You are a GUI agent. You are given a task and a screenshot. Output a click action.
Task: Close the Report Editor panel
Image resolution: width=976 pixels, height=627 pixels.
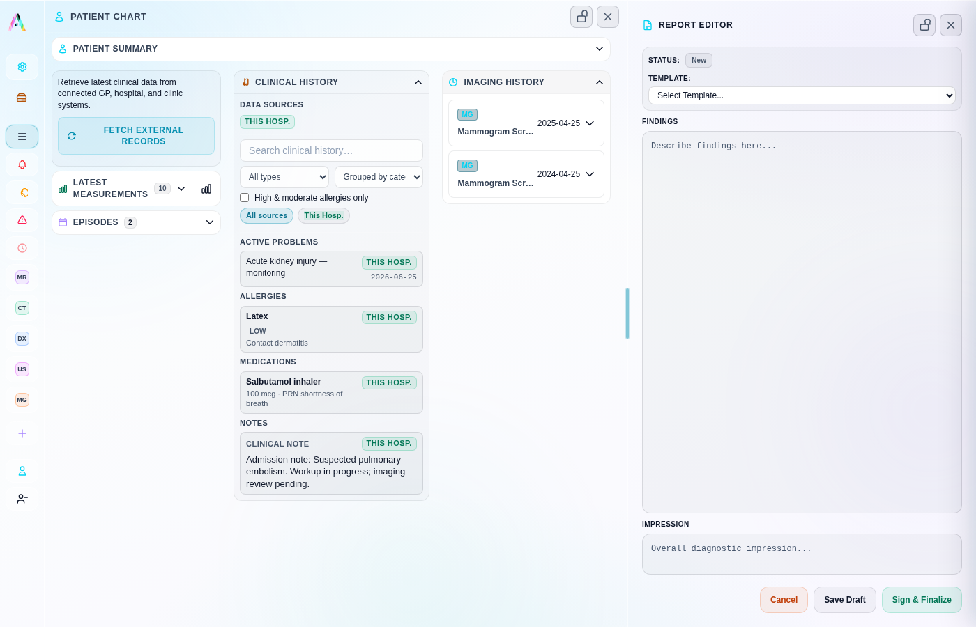[x=951, y=25]
